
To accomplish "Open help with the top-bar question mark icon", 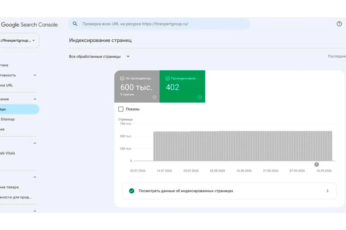I will tap(339, 24).
